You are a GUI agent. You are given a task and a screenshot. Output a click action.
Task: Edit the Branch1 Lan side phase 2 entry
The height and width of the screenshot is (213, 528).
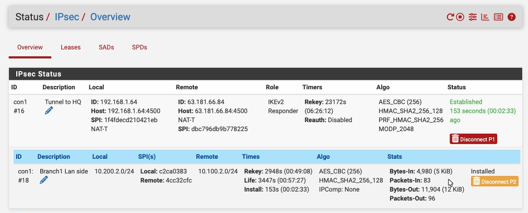click(x=44, y=180)
